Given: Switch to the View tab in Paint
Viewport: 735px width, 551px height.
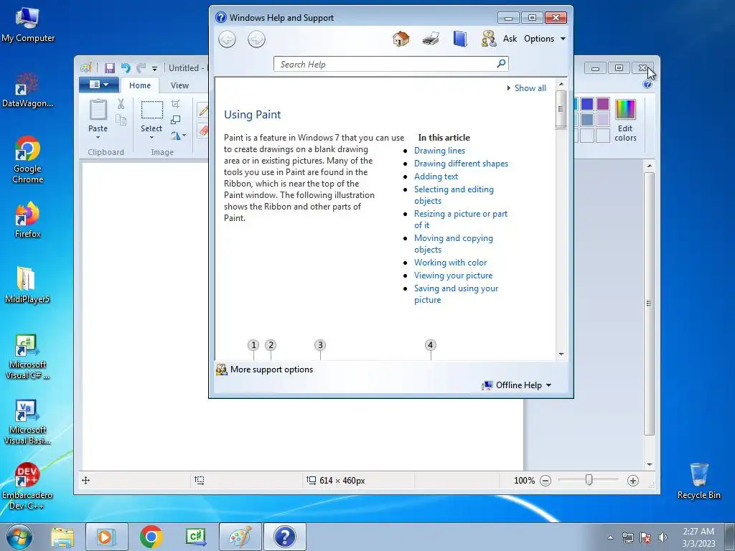Looking at the screenshot, I should [x=179, y=85].
